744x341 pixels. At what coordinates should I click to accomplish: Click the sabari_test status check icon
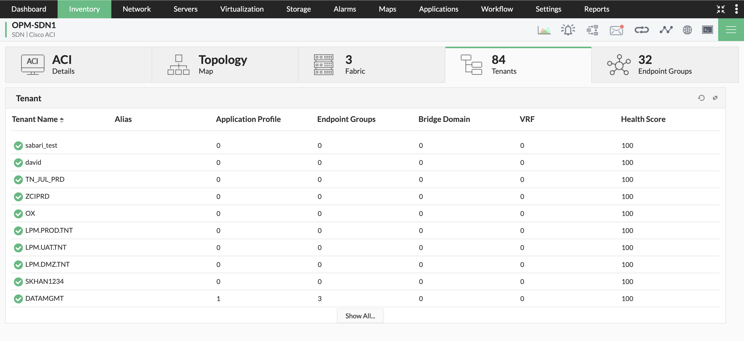18,146
